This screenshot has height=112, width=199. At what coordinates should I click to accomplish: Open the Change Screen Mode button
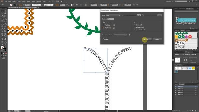3,58
